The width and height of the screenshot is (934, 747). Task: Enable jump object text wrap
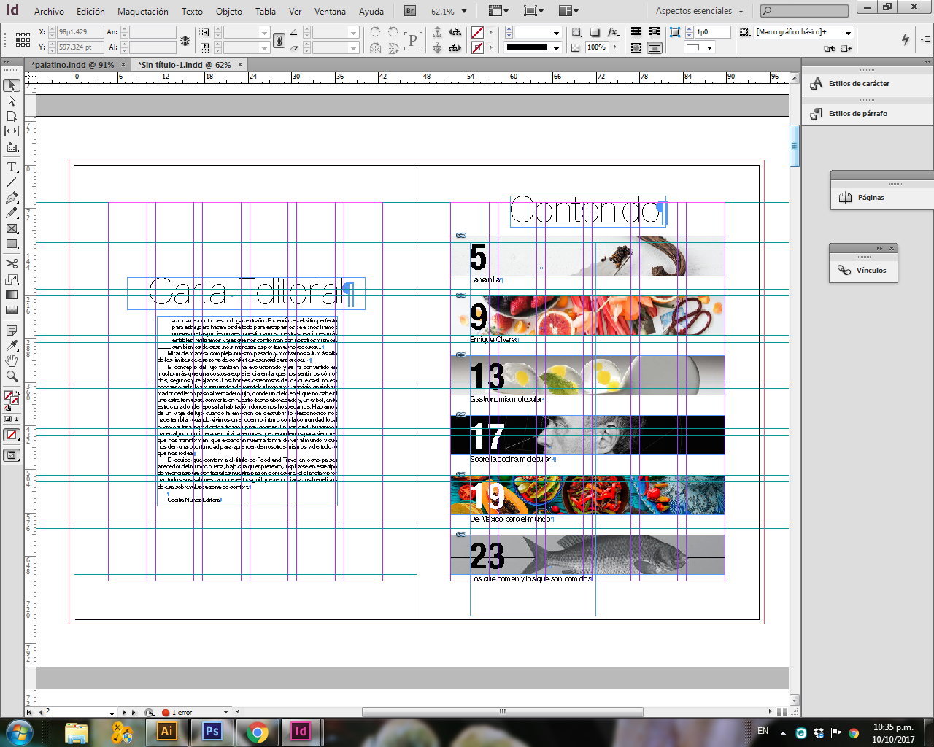pyautogui.click(x=655, y=47)
